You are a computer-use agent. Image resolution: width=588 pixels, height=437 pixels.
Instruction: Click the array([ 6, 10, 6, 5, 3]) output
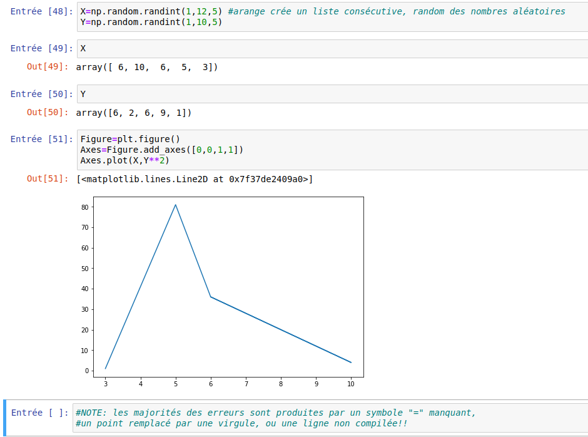147,67
